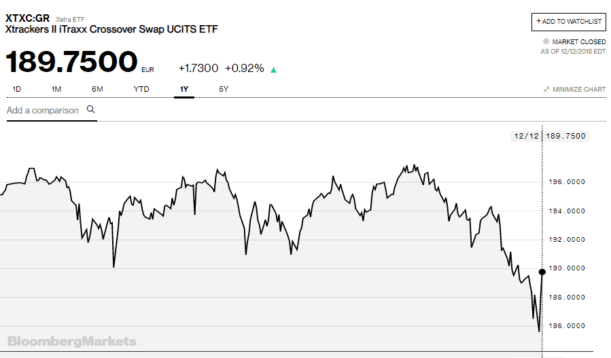Click the plus icon on Add to Watchlist

(x=539, y=21)
